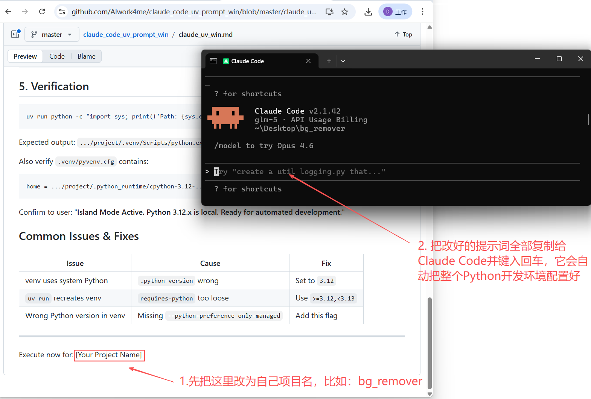The image size is (591, 399).
Task: Click the 'venv uses system Python' cell
Action: 75,281
